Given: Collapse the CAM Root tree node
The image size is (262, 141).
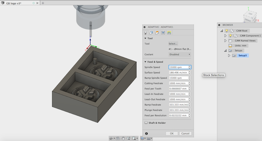Looking at the screenshot, I should coord(222,31).
